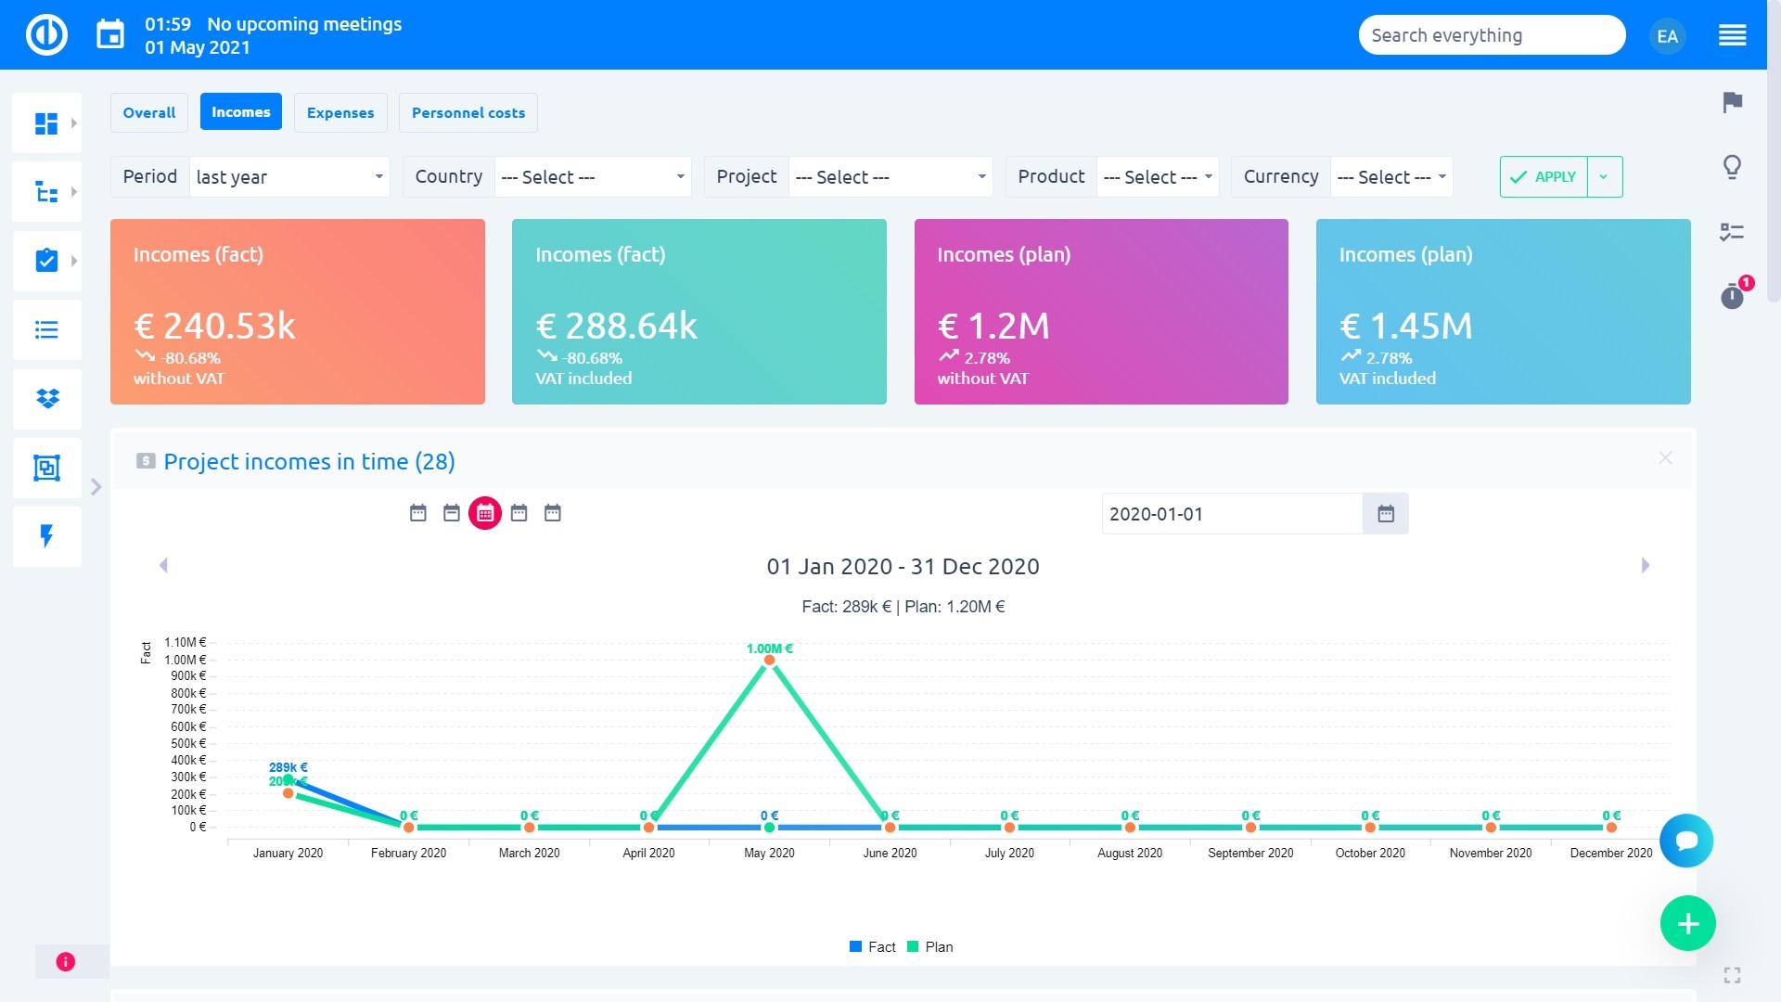Click the Dropbox sidebar icon
1781x1002 pixels.
tap(46, 399)
